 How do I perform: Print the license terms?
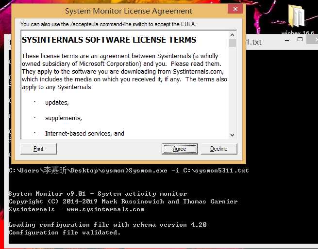click(x=38, y=149)
